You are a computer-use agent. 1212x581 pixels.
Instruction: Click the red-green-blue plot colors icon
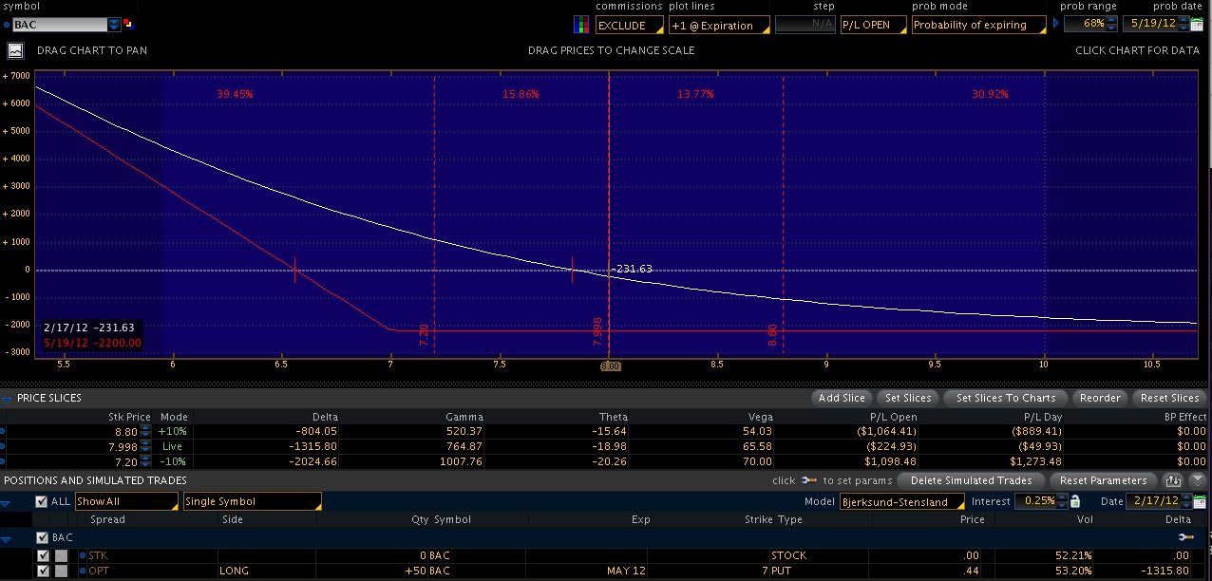tap(582, 26)
